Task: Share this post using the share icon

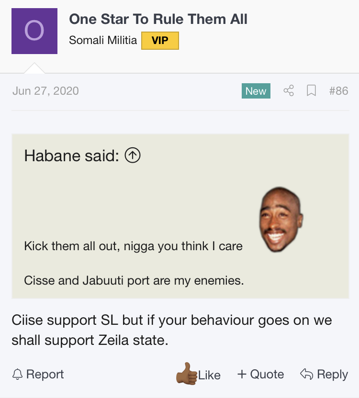Action: pos(289,90)
